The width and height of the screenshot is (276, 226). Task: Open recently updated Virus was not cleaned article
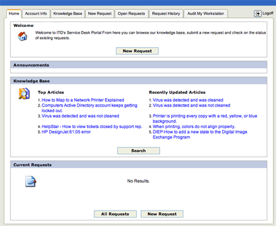(x=191, y=105)
